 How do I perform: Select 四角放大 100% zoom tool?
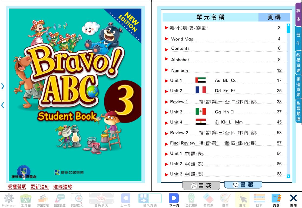101,200
